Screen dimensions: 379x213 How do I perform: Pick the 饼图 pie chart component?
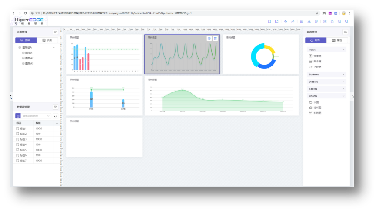point(314,102)
